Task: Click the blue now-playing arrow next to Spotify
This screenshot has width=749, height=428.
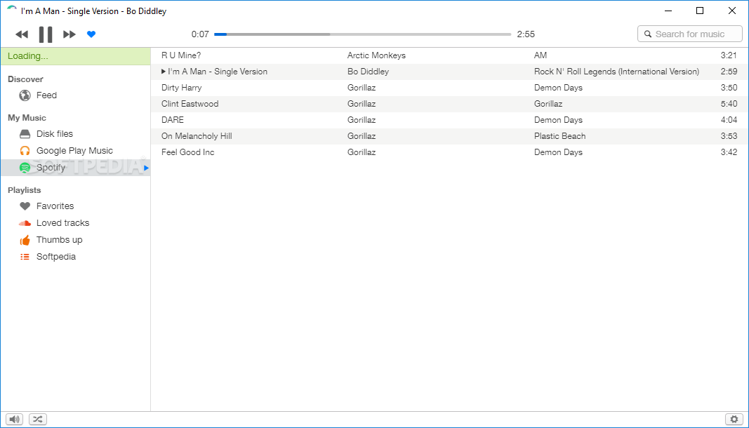Action: pyautogui.click(x=146, y=168)
